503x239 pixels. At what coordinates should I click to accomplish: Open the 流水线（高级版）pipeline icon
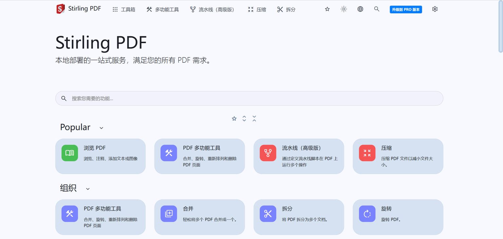pyautogui.click(x=268, y=153)
